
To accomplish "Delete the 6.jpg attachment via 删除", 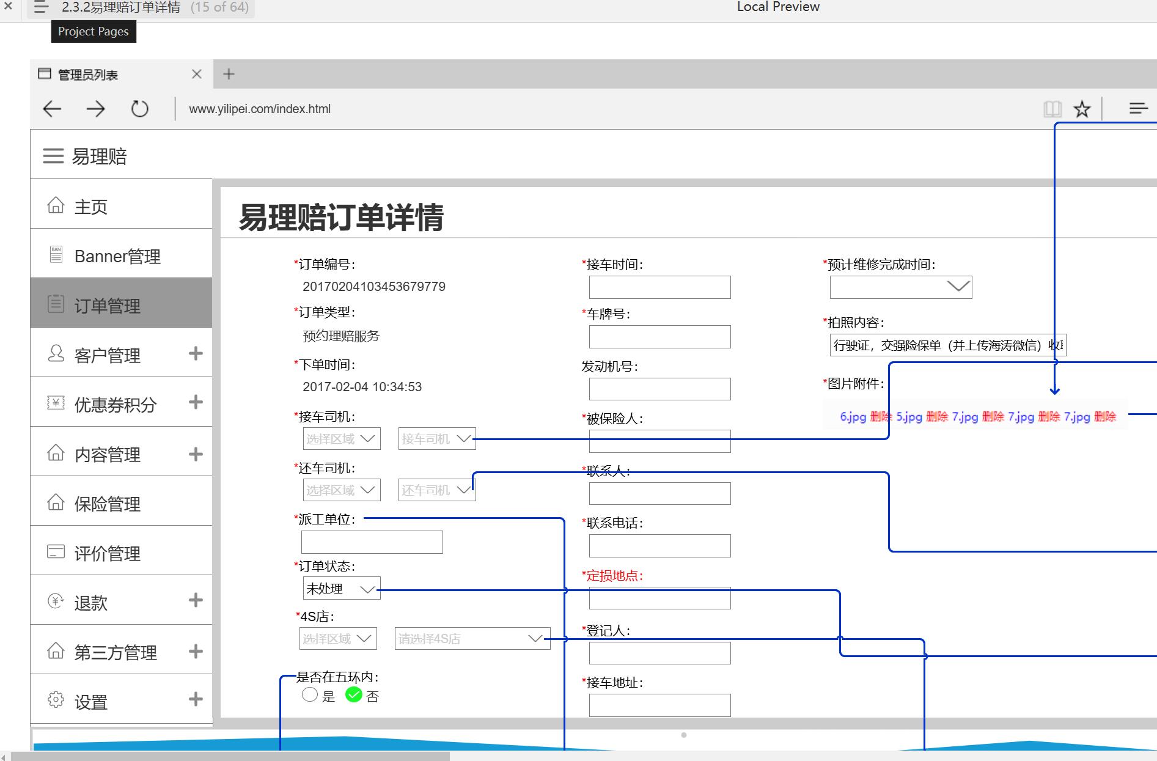I will pyautogui.click(x=881, y=417).
